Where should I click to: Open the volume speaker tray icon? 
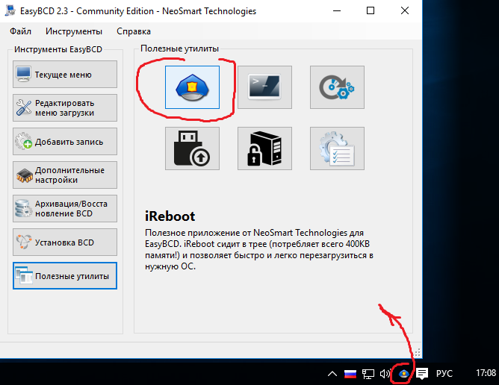(385, 374)
